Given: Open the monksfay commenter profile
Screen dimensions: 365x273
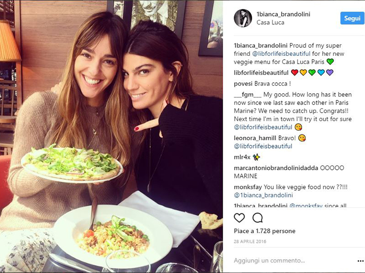Looking at the screenshot, I should [x=248, y=187].
